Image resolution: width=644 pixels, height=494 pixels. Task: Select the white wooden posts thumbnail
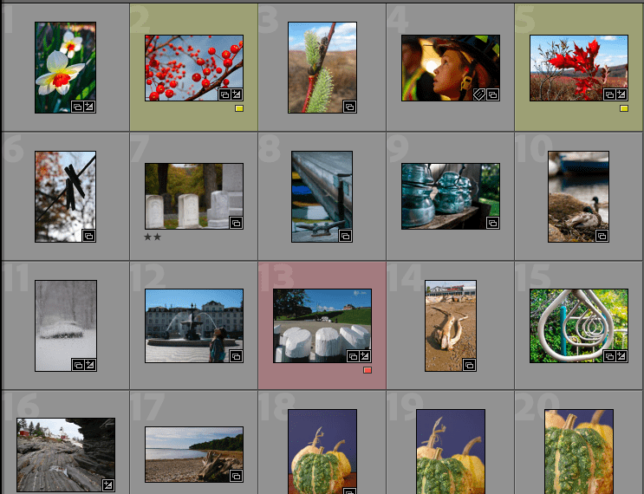[x=322, y=326]
